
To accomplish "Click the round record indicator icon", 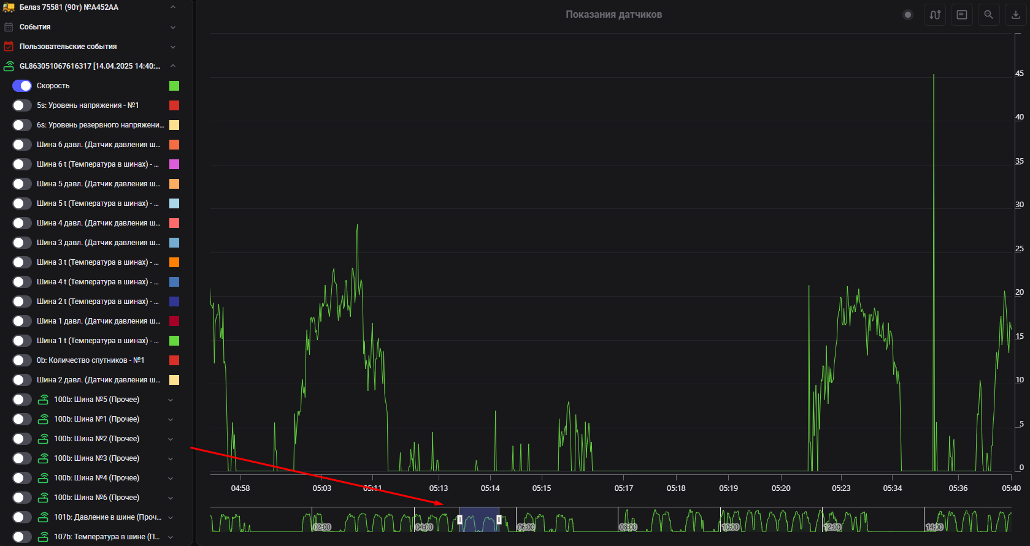I will click(x=908, y=15).
